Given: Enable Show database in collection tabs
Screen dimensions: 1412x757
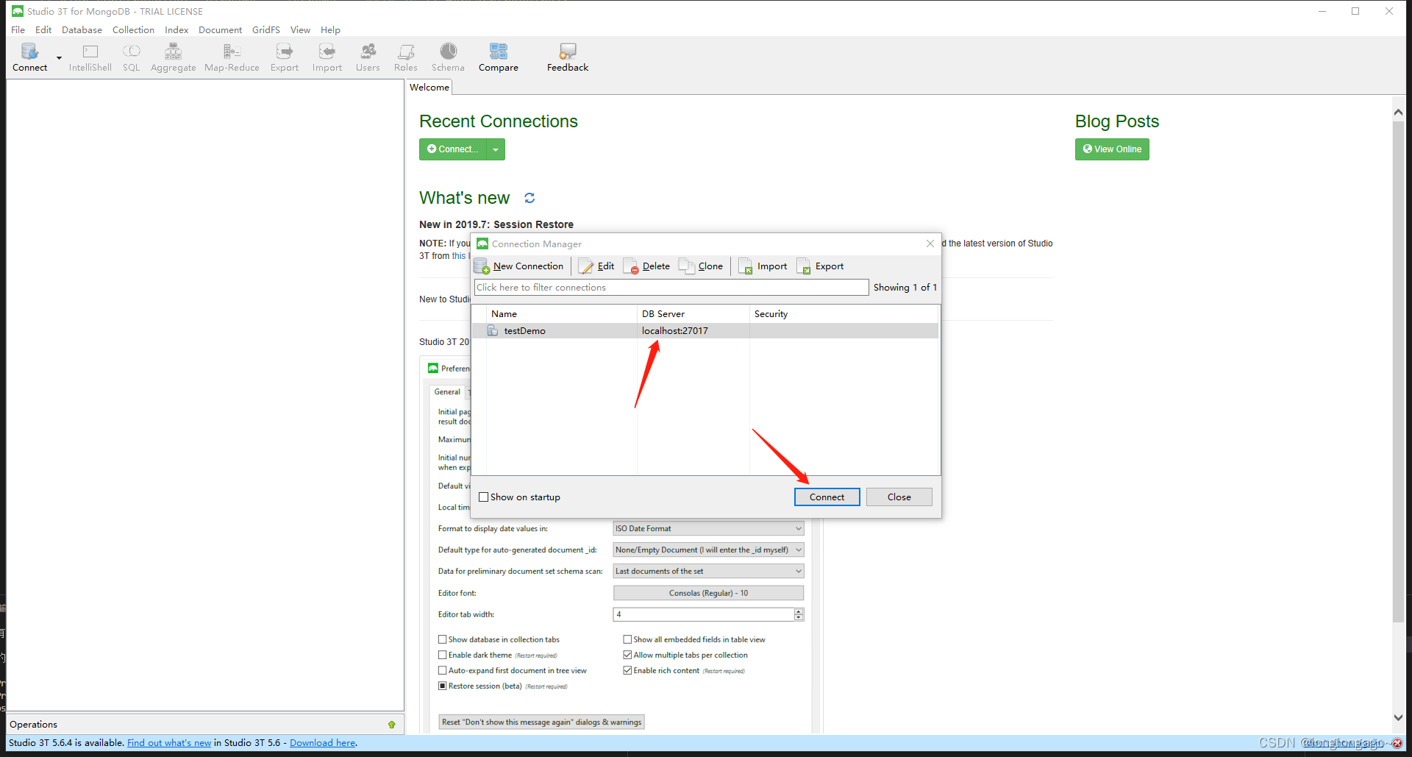Looking at the screenshot, I should 443,640.
